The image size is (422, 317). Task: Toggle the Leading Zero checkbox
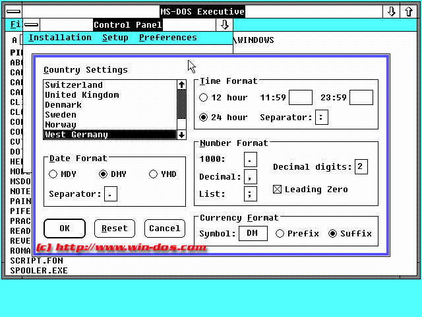pos(277,190)
